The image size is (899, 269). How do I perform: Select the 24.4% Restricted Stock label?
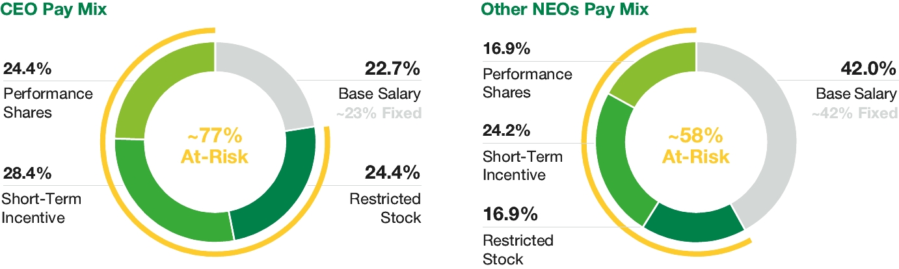pos(390,173)
